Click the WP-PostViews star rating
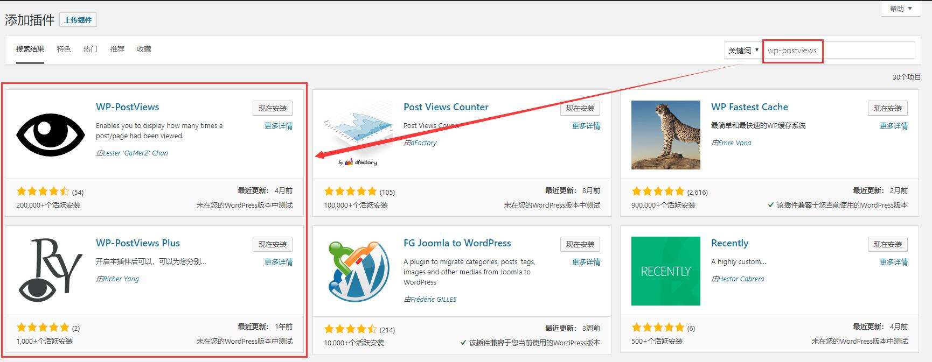 (43, 191)
